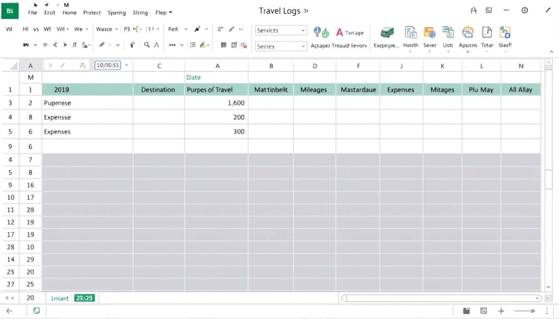Open the Ersit menu
Viewport: 559px width, 319px height.
pyautogui.click(x=49, y=12)
